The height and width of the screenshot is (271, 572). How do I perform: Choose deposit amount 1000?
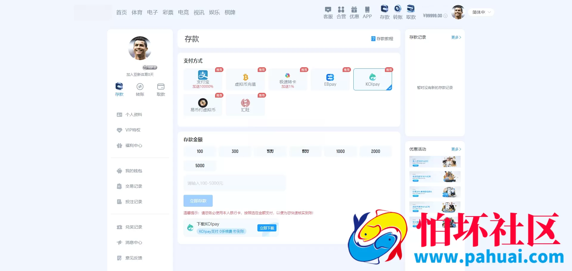pyautogui.click(x=341, y=151)
